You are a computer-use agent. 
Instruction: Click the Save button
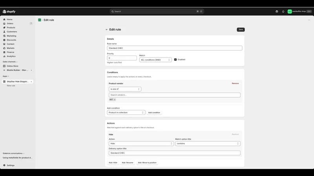[241, 30]
